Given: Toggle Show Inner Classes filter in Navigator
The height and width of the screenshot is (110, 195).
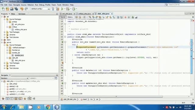Looking at the screenshot, I should coord(20,99).
